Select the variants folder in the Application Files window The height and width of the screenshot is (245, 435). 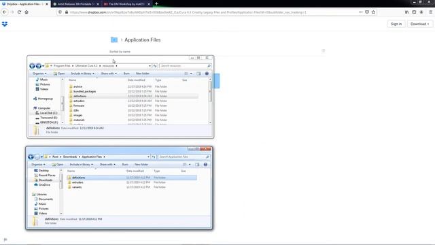[77, 187]
